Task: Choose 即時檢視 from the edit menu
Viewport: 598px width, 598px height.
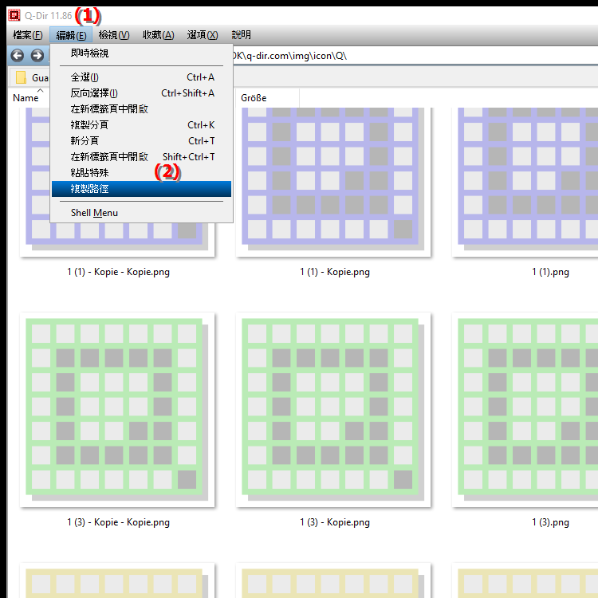Action: coord(141,53)
